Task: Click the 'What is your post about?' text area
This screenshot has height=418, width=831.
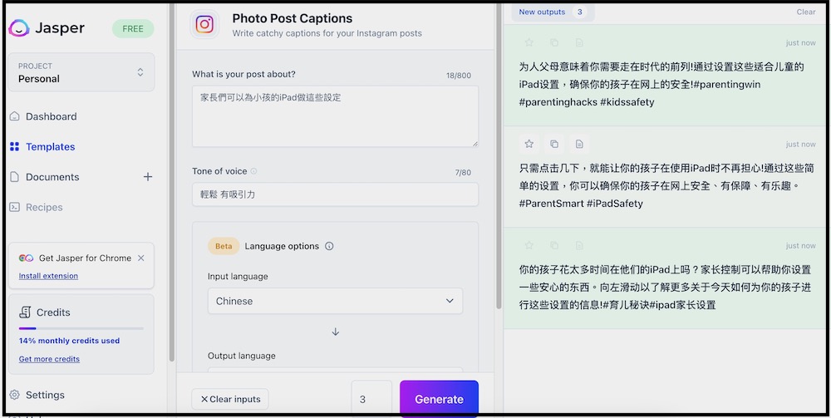Action: click(335, 116)
